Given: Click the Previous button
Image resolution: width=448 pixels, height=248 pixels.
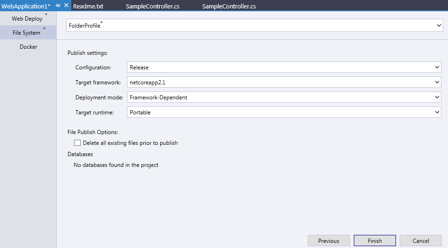Looking at the screenshot, I should click(329, 240).
